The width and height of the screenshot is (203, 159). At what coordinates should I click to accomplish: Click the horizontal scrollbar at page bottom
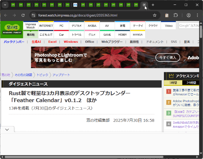pos(84,157)
